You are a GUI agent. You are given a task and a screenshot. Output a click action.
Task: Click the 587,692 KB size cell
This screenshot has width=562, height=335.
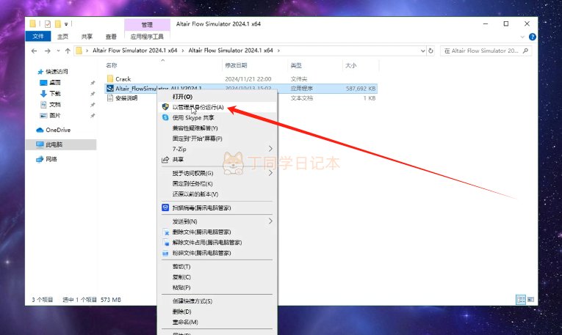point(361,88)
